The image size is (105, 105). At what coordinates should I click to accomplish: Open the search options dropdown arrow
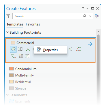(90, 16)
